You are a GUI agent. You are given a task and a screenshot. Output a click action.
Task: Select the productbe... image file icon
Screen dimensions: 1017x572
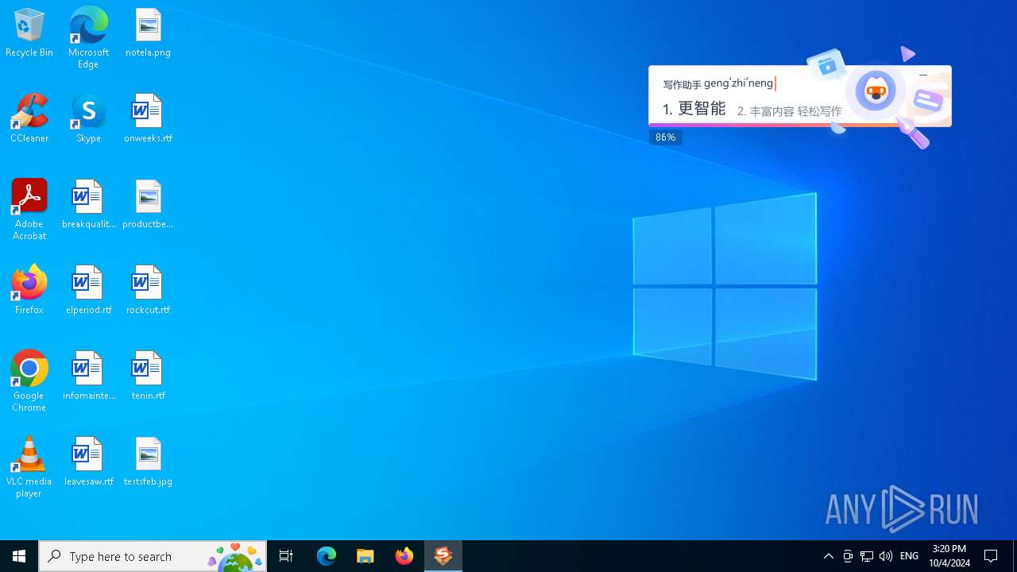tap(148, 205)
